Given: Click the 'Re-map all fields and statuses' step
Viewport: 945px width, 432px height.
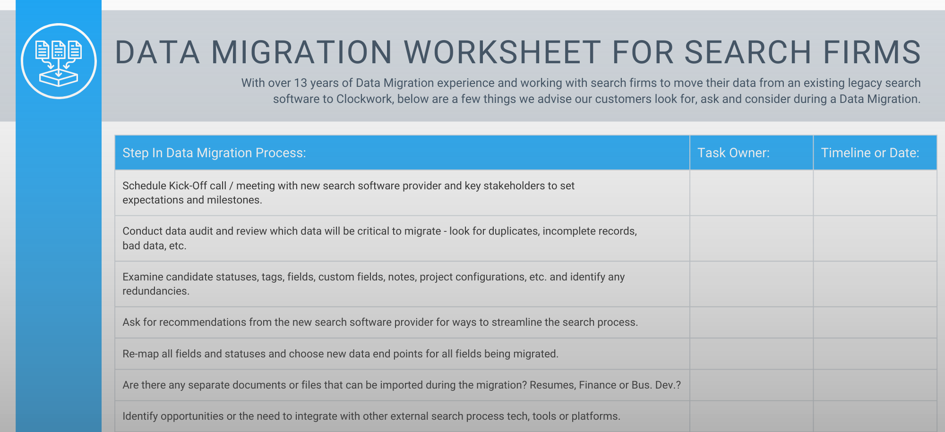Looking at the screenshot, I should (x=340, y=354).
